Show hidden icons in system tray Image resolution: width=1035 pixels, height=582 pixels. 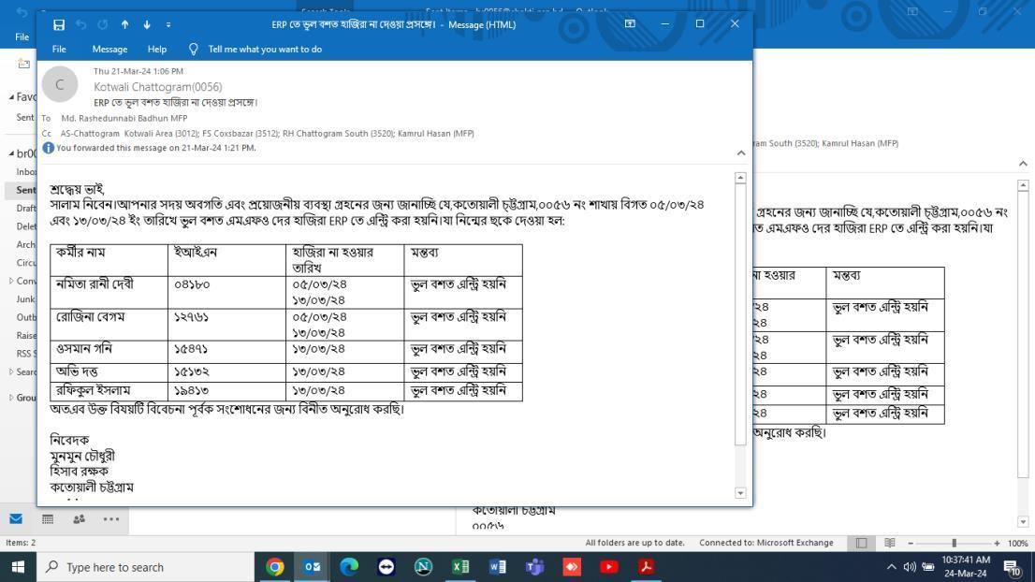(892, 567)
